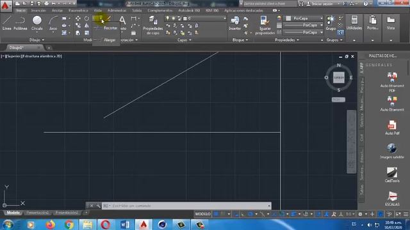
Task: Click the undo arrow in quick access toolbar
Action: [54, 3]
